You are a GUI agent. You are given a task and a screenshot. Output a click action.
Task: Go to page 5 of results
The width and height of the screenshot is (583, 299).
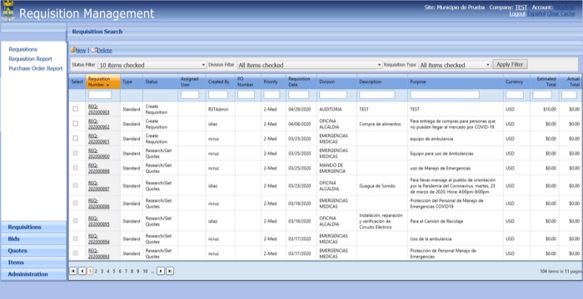[114, 272]
